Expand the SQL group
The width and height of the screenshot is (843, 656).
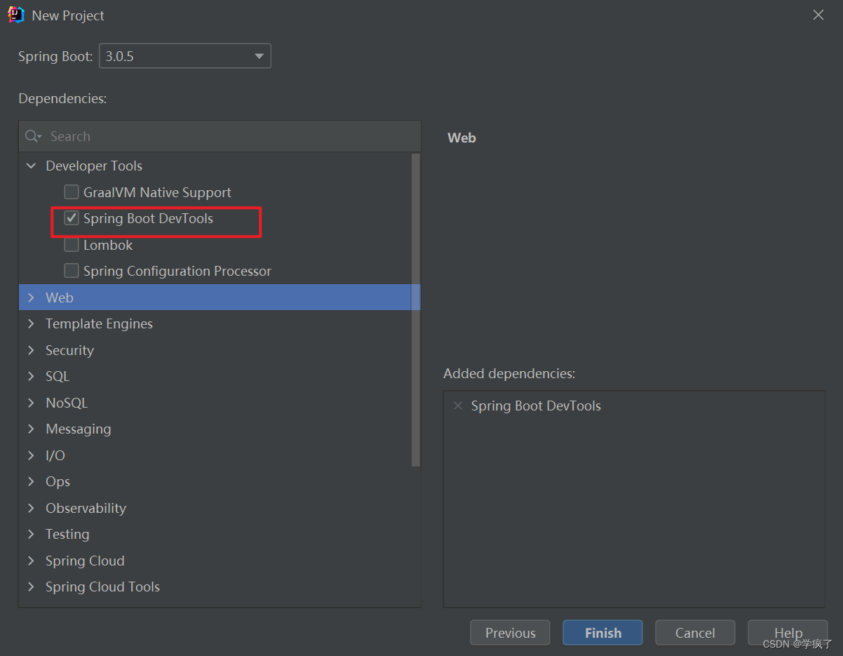pyautogui.click(x=31, y=376)
